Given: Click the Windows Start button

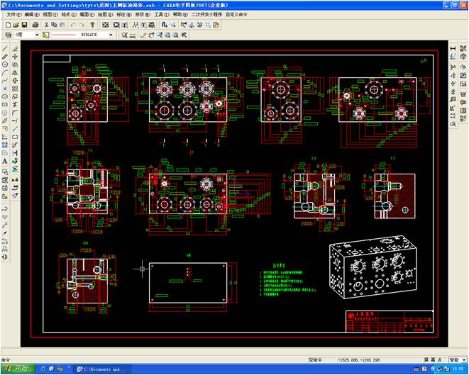Looking at the screenshot, I should [18, 369].
